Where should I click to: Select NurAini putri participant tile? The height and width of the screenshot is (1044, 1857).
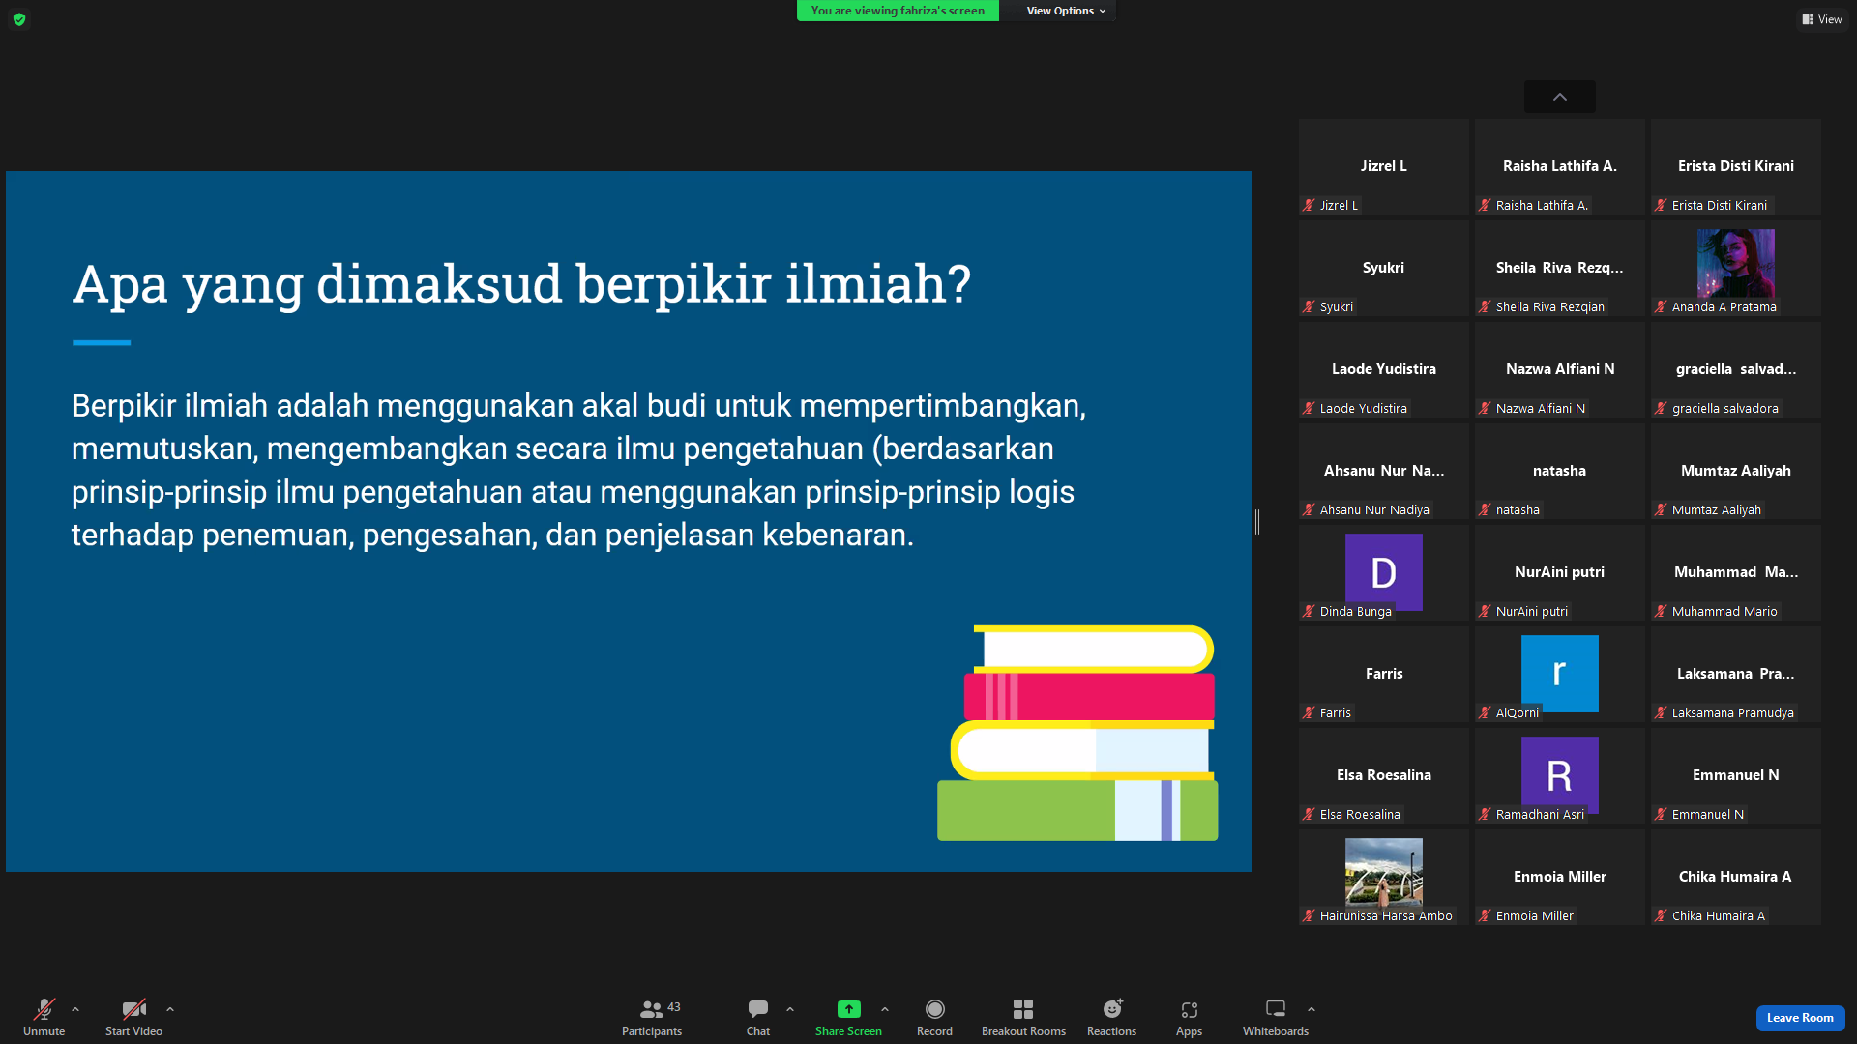click(1560, 572)
